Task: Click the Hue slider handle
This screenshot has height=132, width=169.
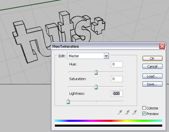Action: pos(96,72)
